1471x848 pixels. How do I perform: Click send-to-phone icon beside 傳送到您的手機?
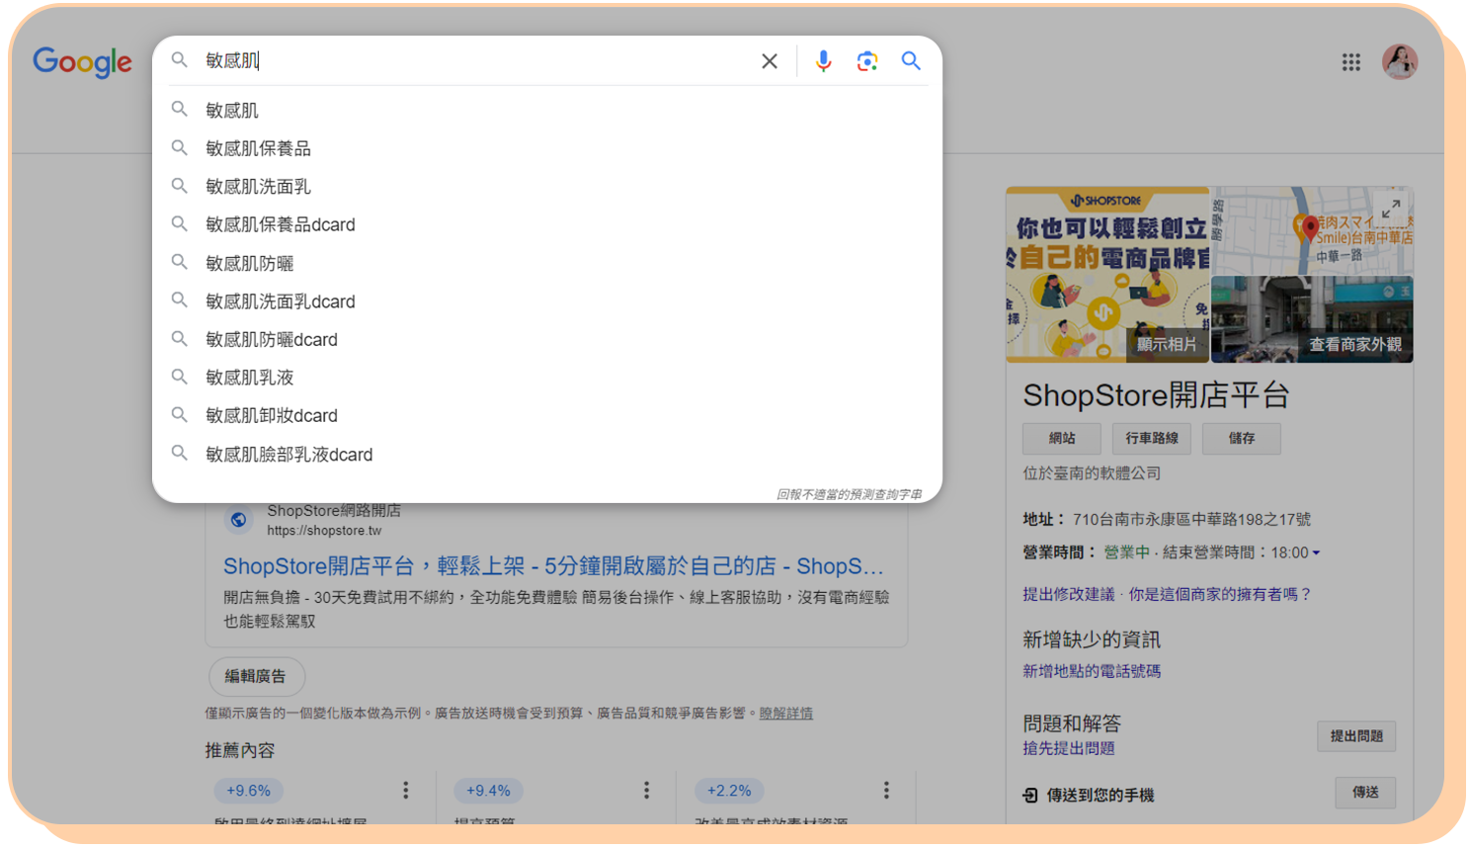[1030, 795]
